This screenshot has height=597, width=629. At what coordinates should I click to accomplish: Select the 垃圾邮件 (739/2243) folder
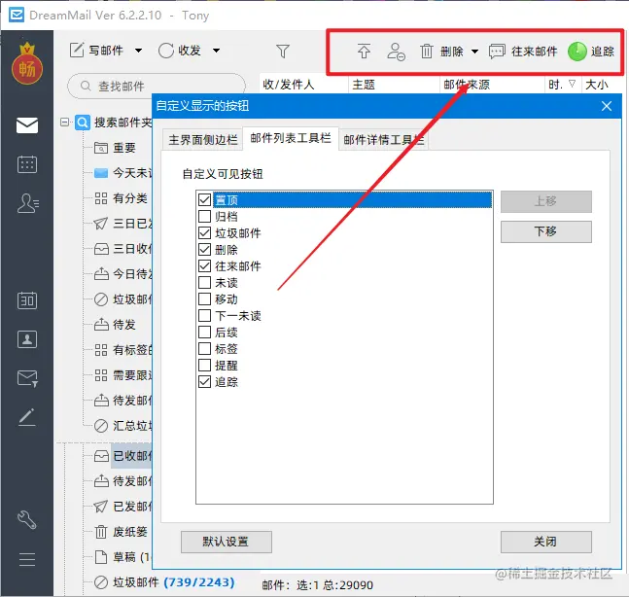click(x=164, y=582)
